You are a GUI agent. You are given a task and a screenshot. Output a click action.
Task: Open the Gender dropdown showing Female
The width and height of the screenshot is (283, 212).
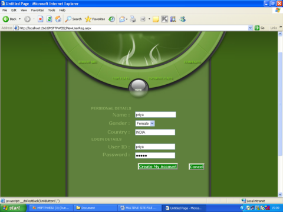click(x=145, y=124)
